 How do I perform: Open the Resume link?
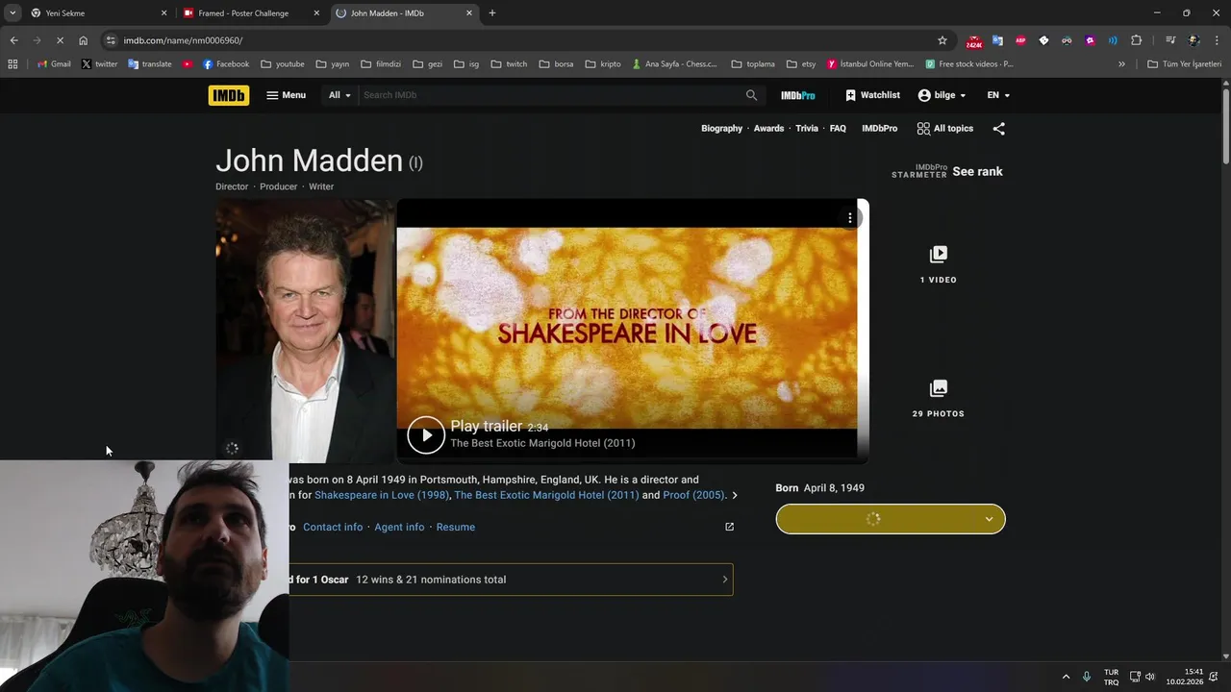click(x=456, y=527)
